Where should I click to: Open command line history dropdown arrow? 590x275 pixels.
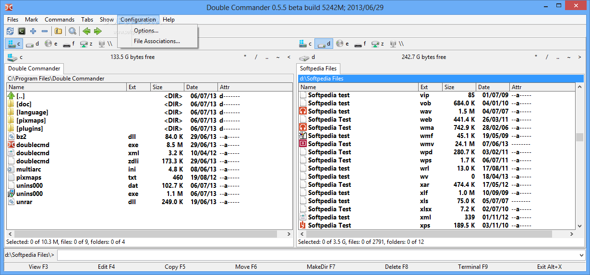click(582, 255)
